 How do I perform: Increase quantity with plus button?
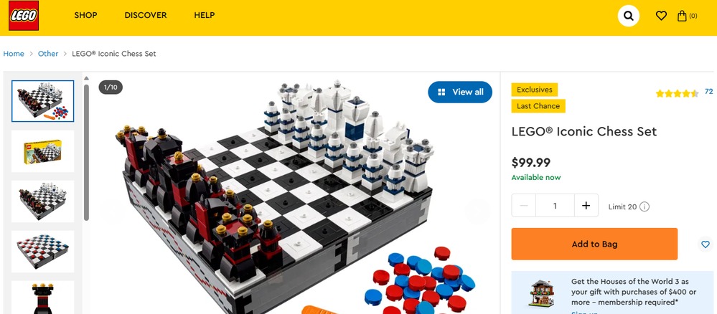tap(586, 206)
